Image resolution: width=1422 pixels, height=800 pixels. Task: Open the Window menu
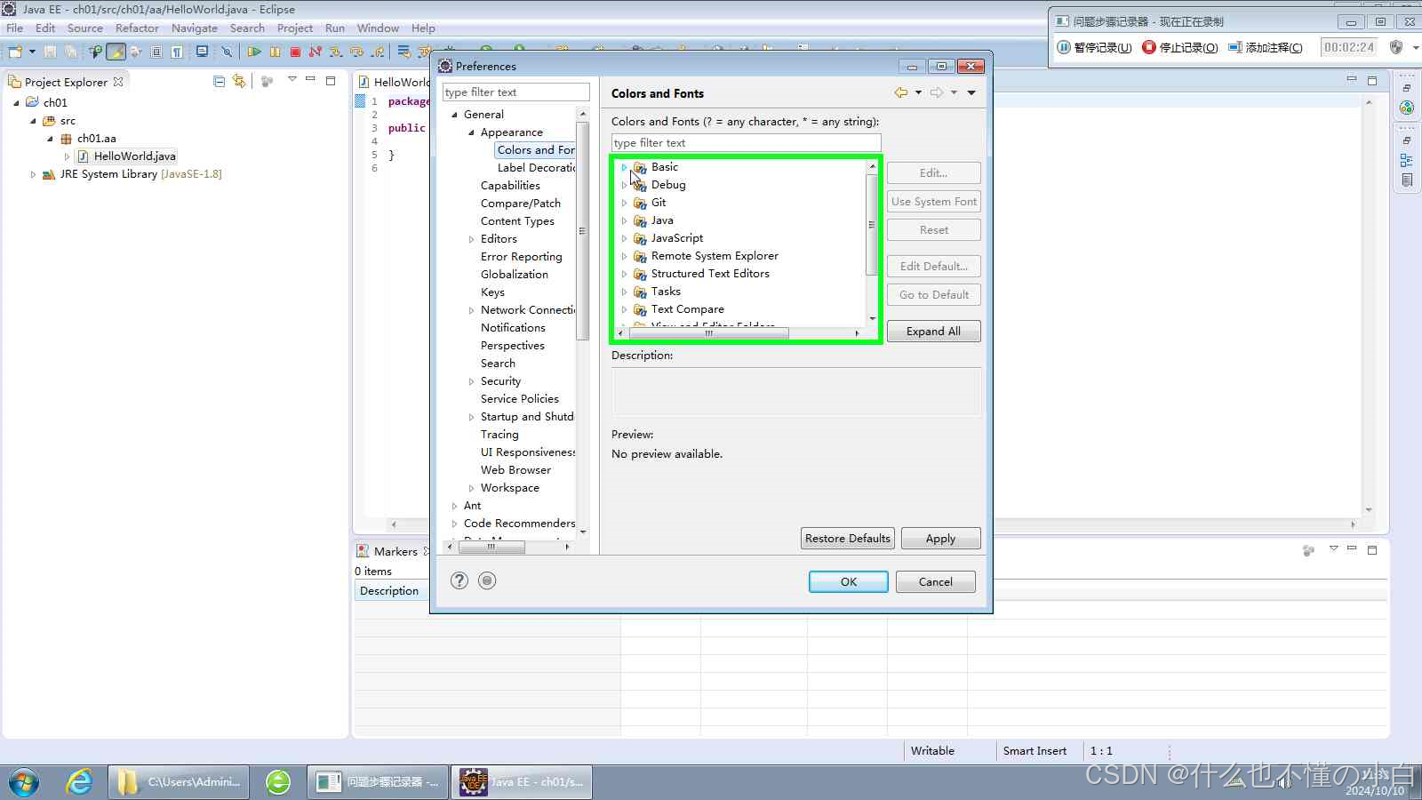tap(378, 28)
